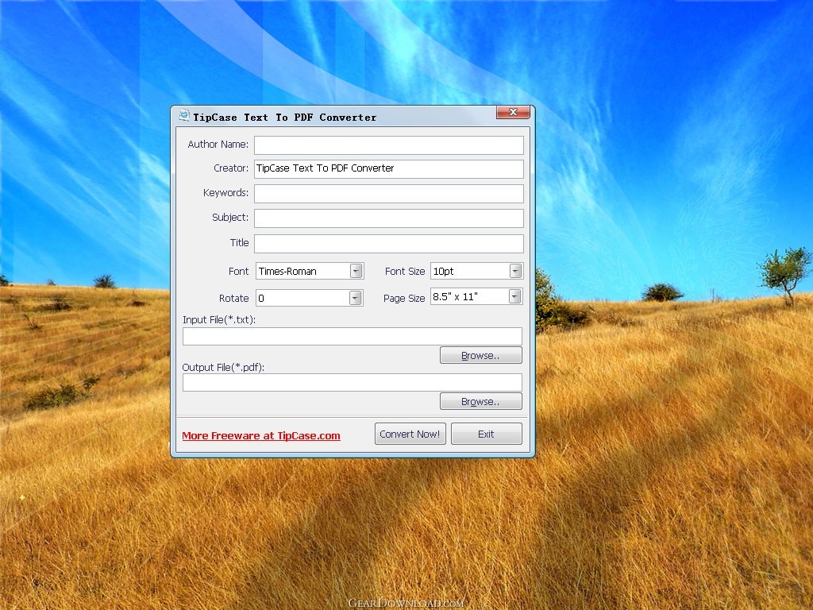Expand the Font Size dropdown
The image size is (813, 610).
pyautogui.click(x=515, y=271)
